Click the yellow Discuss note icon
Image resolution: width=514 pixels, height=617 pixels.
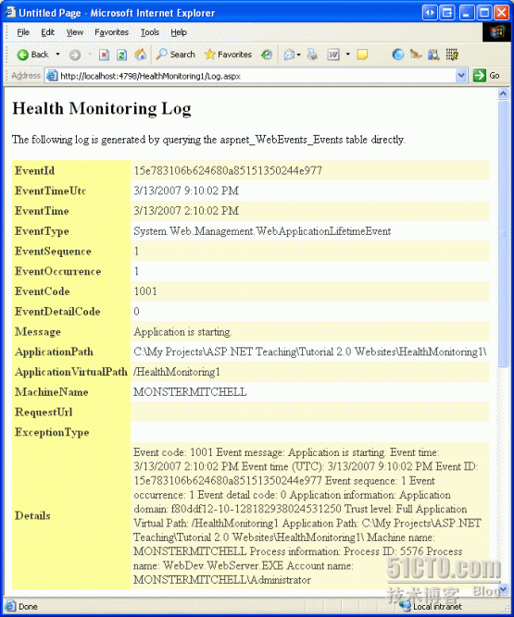(x=362, y=55)
